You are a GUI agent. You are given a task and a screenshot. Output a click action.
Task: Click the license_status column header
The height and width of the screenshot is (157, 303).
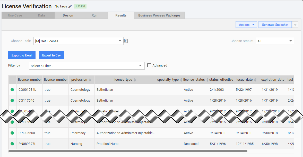click(x=195, y=80)
